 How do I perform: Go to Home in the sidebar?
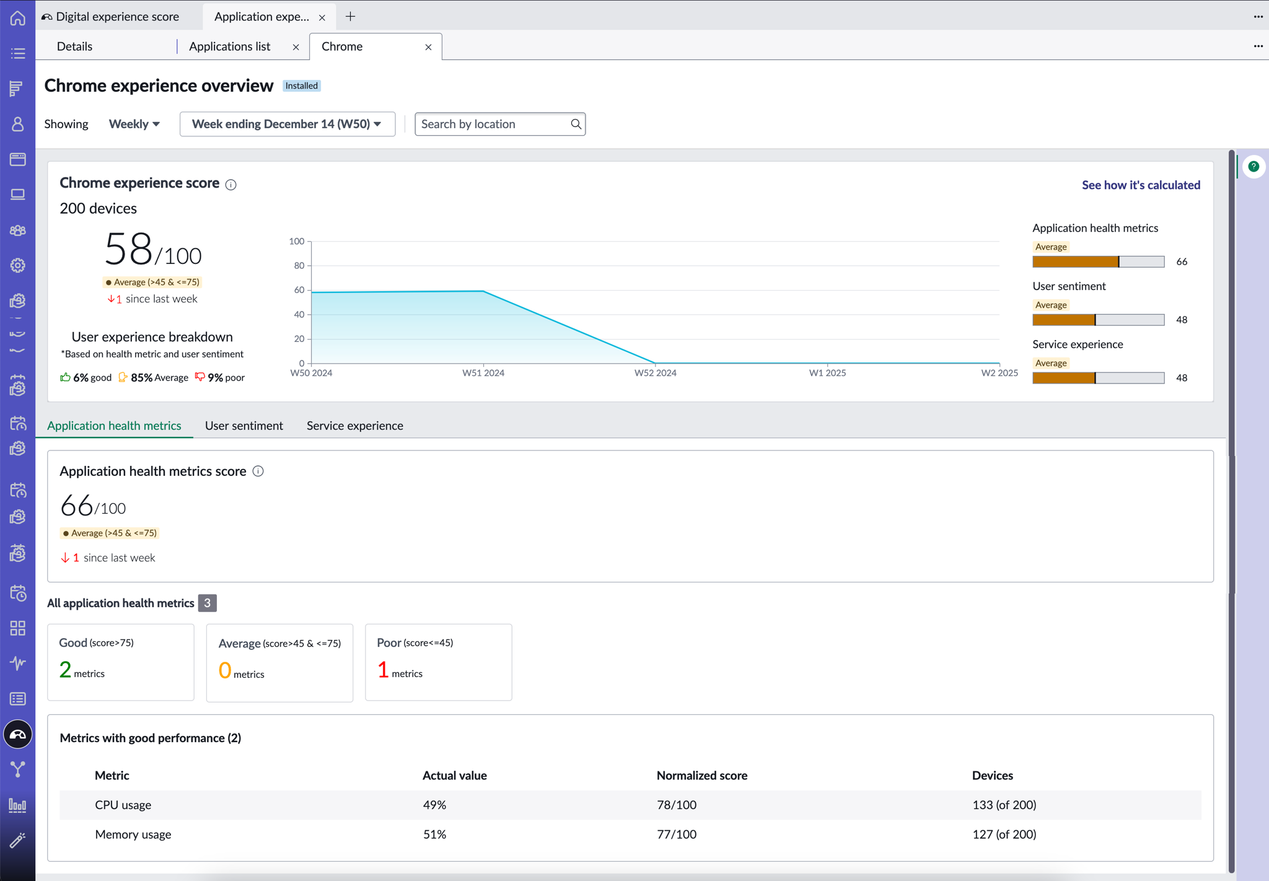18,18
